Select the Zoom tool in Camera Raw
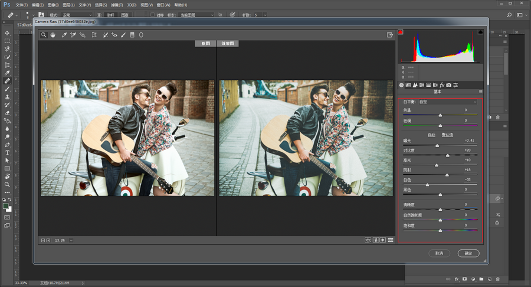This screenshot has height=287, width=531. point(44,35)
